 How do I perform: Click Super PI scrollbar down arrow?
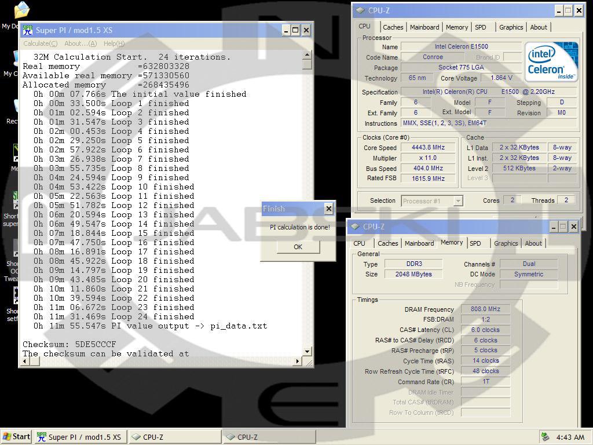[x=307, y=352]
